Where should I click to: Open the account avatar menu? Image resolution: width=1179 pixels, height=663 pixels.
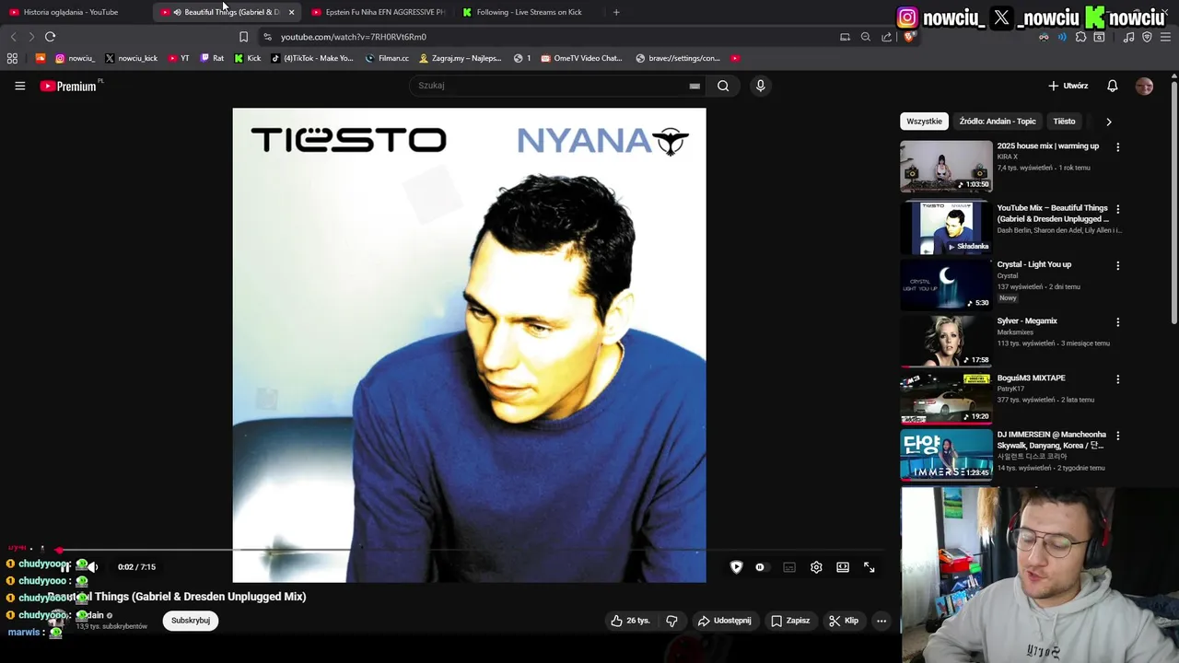click(x=1144, y=86)
